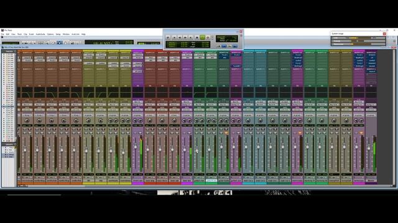The height and width of the screenshot is (223, 398).
Task: Open the GROUPS list header menu
Action: click(8, 144)
